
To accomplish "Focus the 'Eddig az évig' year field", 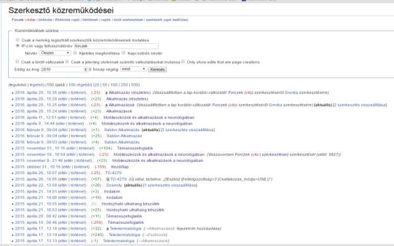I will pyautogui.click(x=64, y=70).
